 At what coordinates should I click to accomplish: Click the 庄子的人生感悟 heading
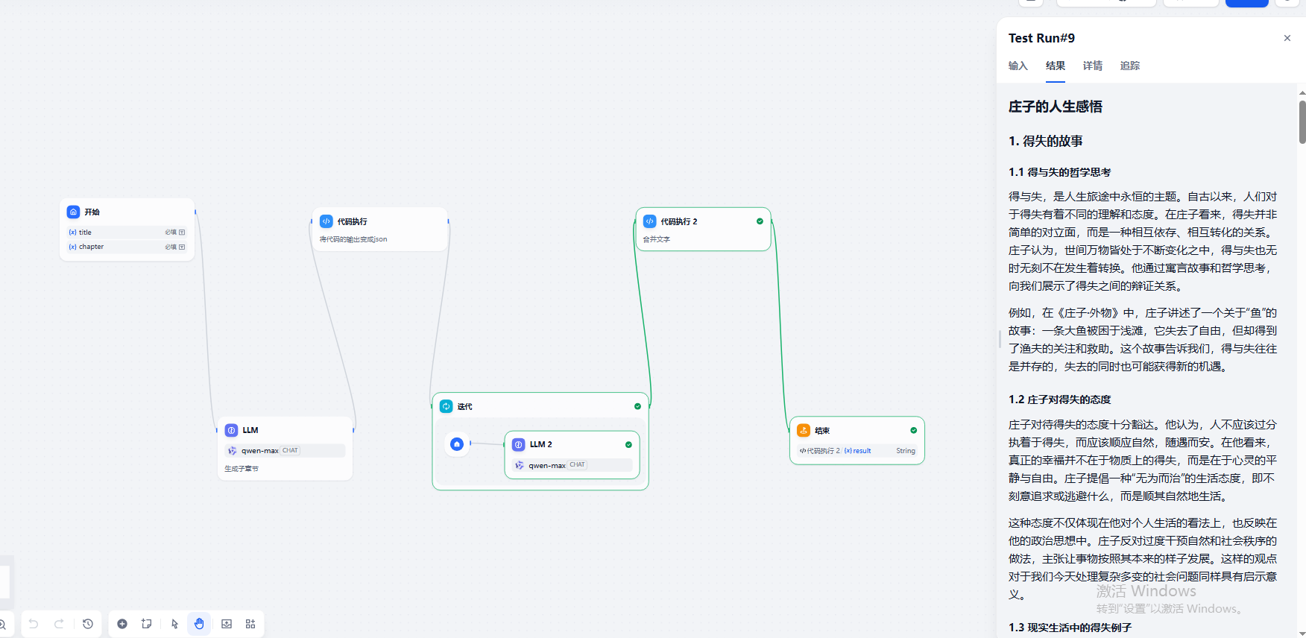click(x=1056, y=107)
